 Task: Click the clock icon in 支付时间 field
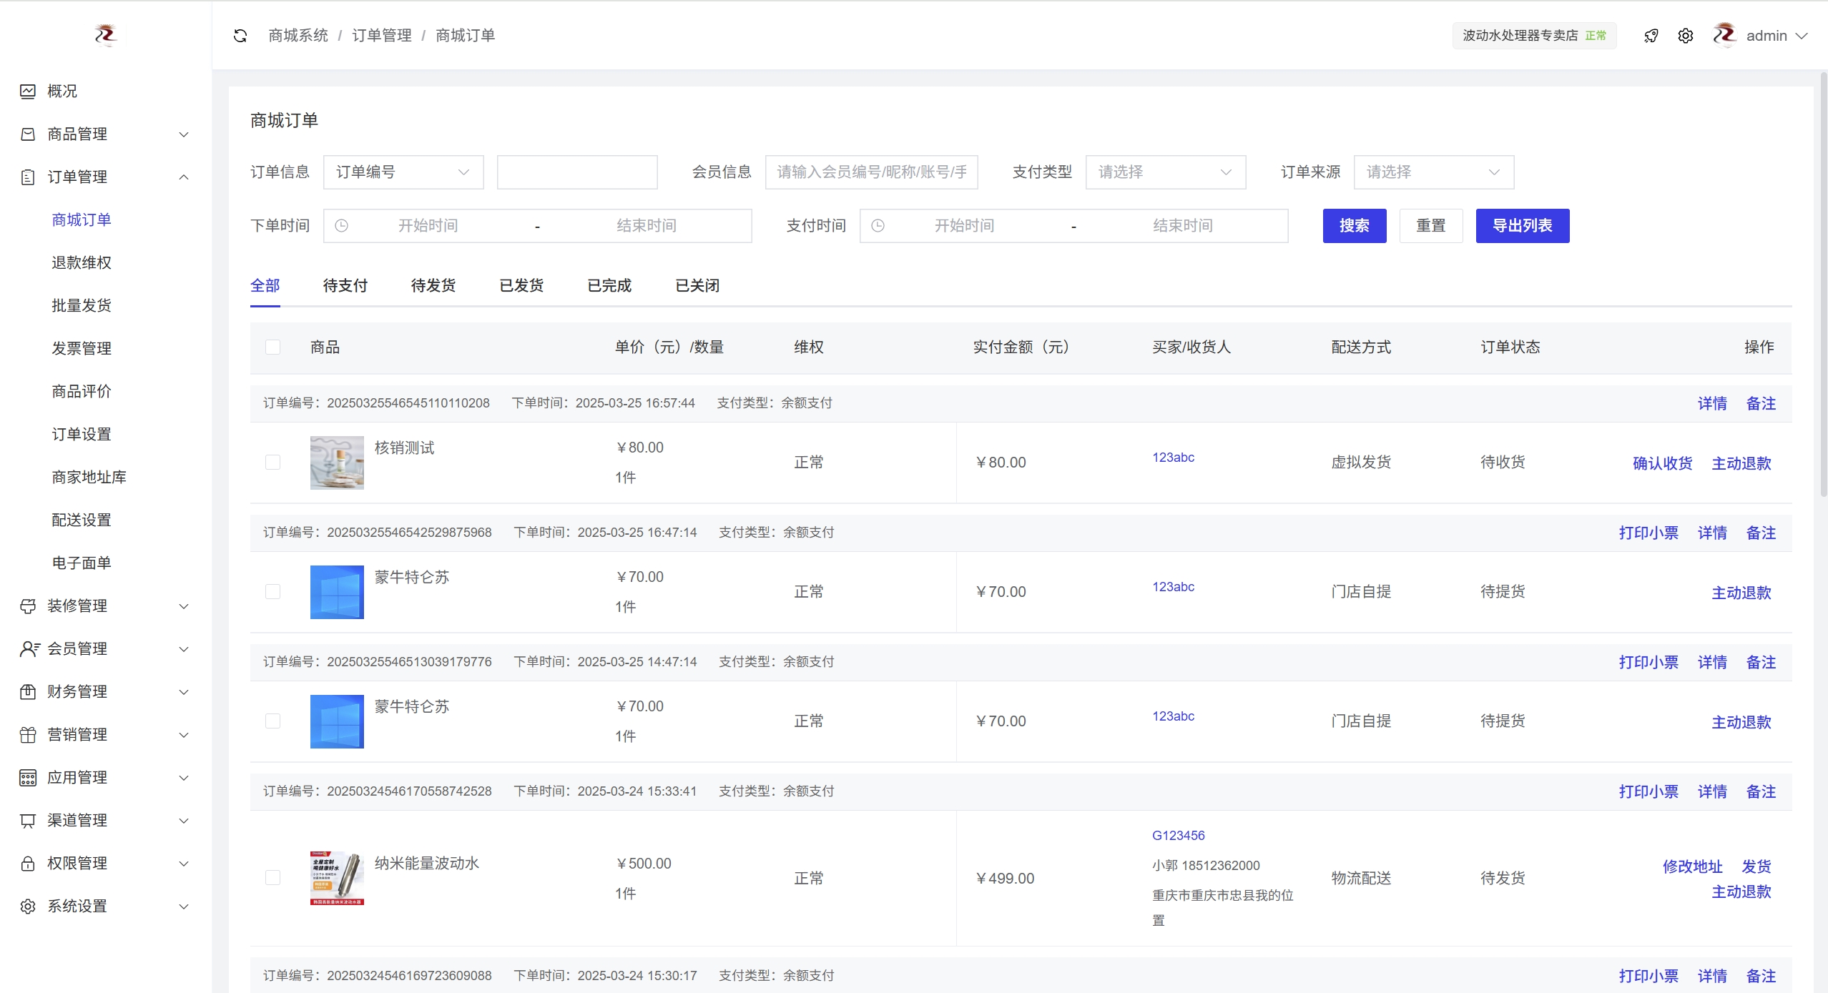pos(878,226)
